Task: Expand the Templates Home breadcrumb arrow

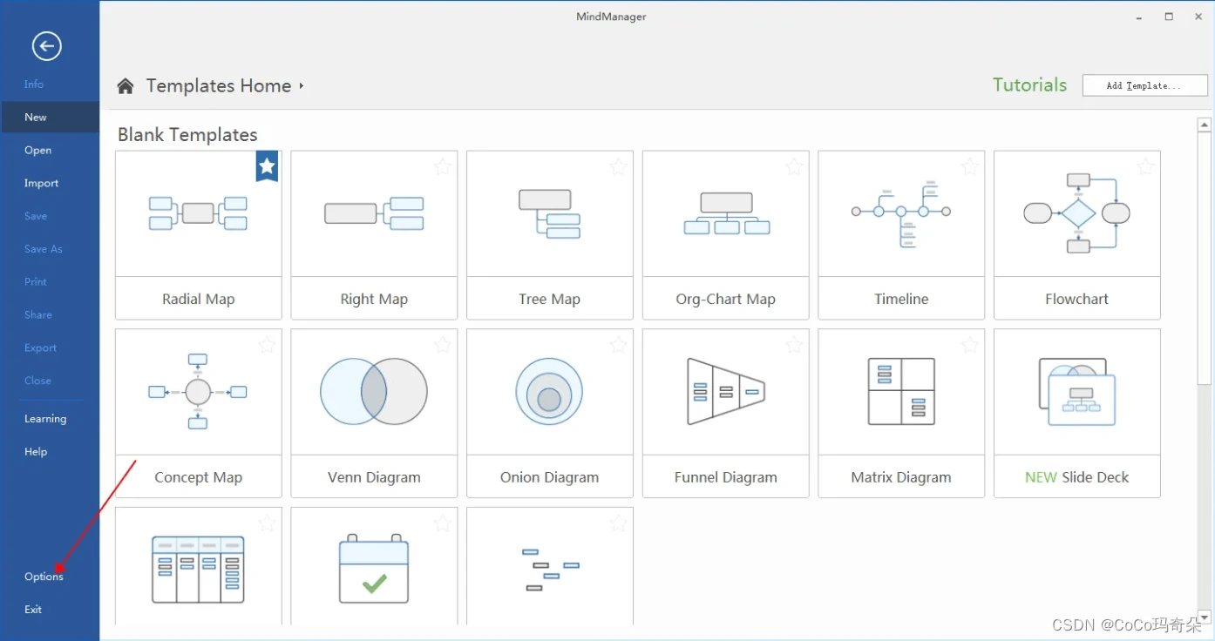Action: tap(302, 85)
